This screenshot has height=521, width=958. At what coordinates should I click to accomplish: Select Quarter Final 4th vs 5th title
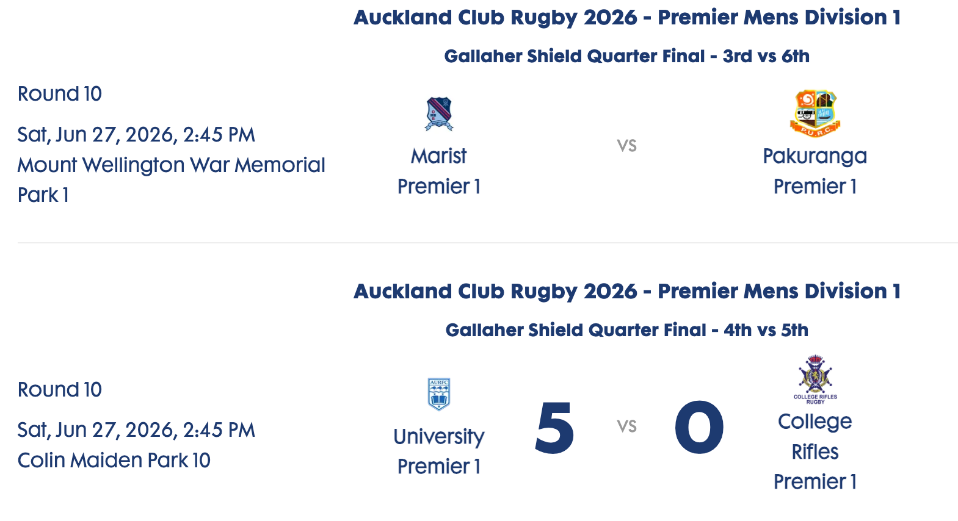click(627, 330)
